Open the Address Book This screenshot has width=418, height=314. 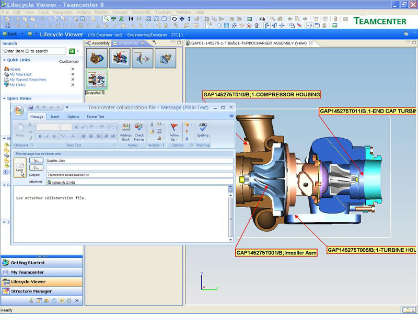tap(126, 132)
